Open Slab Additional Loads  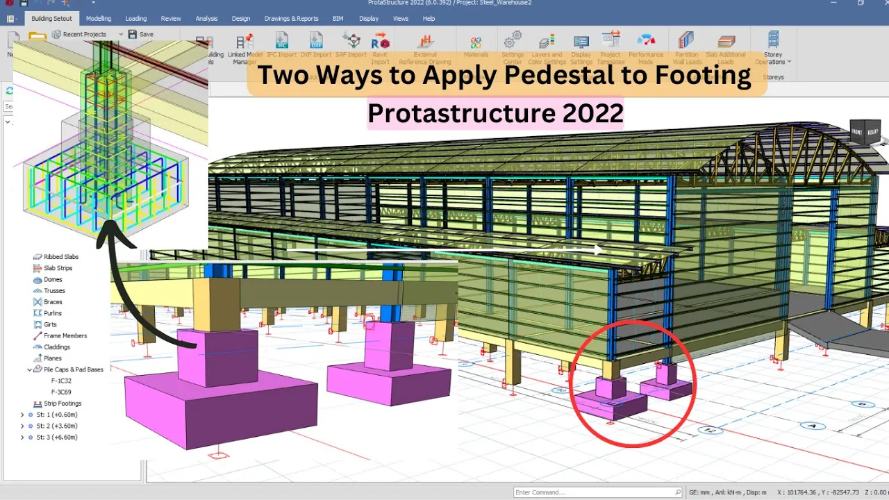[726, 49]
